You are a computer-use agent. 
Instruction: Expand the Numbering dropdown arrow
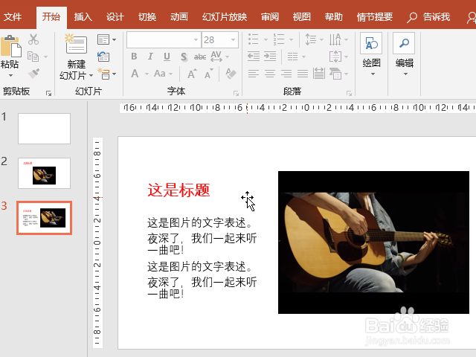(x=291, y=39)
